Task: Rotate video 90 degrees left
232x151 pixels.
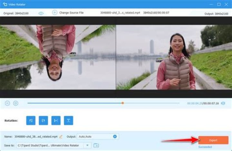Action: (x=31, y=120)
